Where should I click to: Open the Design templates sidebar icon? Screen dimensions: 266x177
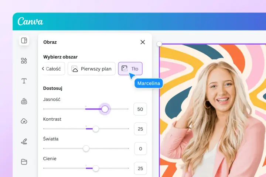point(24,41)
